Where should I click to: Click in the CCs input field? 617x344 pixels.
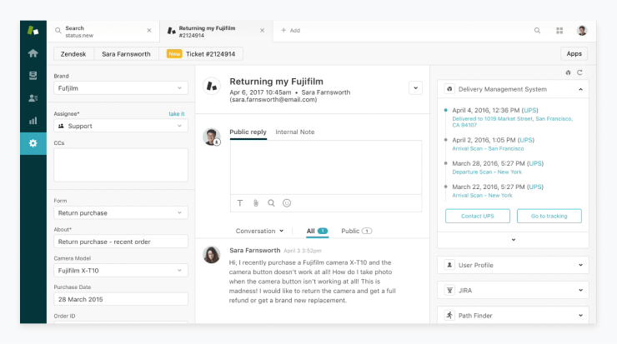tap(121, 165)
